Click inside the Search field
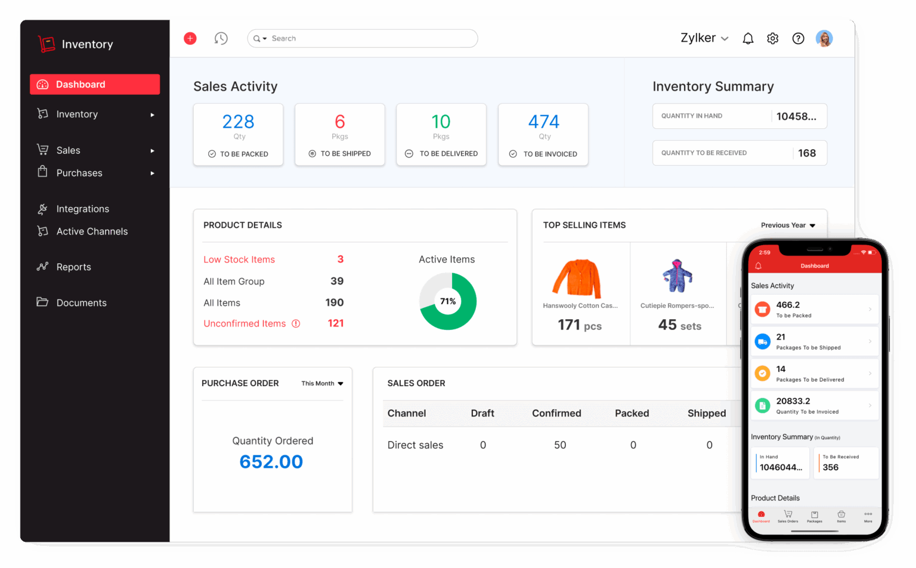The height and width of the screenshot is (568, 916). pyautogui.click(x=363, y=38)
